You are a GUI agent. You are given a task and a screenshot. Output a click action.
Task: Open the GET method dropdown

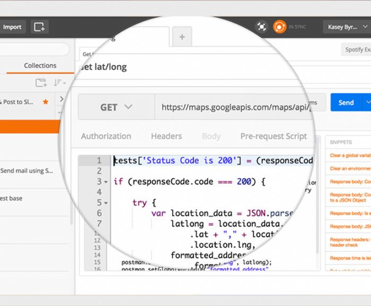[116, 107]
